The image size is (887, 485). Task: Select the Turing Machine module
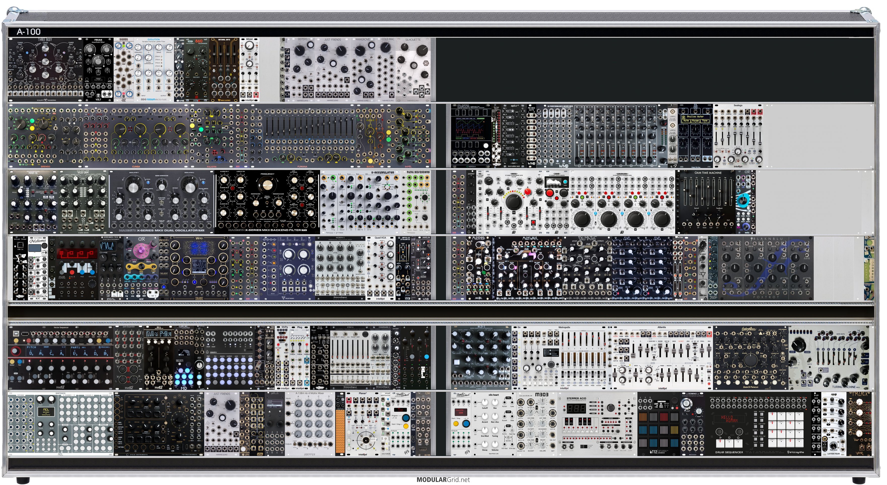[x=829, y=358]
